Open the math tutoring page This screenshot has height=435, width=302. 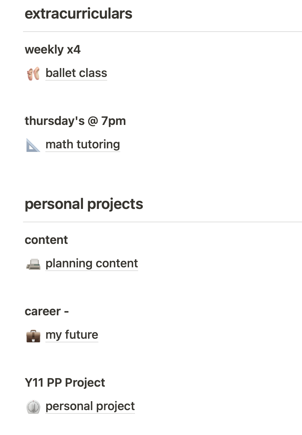tap(83, 145)
